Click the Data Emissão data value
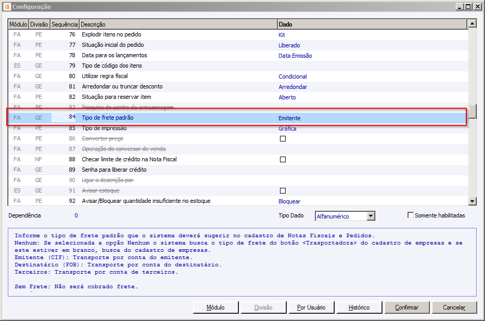The width and height of the screenshot is (485, 321). pos(295,56)
